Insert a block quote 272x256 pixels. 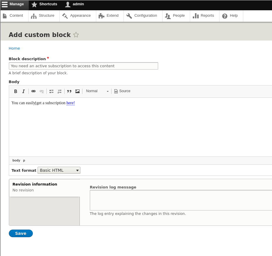tap(69, 91)
